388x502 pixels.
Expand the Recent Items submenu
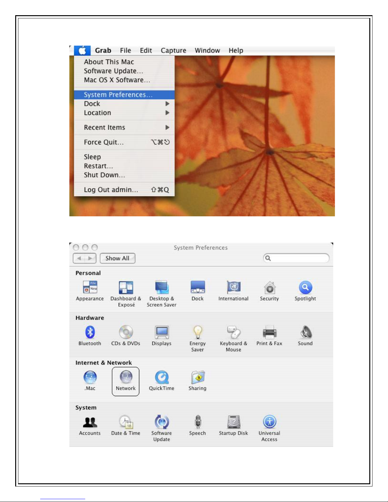pyautogui.click(x=124, y=127)
